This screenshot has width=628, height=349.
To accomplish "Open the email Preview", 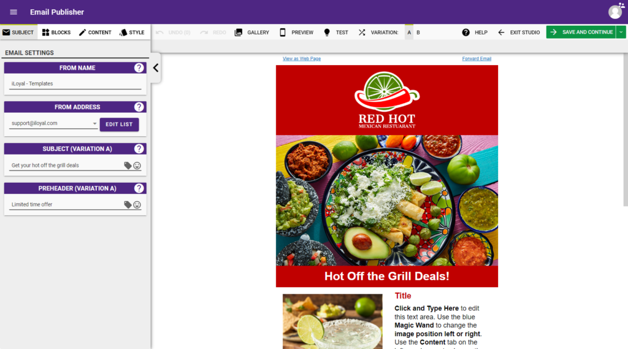I will point(296,33).
